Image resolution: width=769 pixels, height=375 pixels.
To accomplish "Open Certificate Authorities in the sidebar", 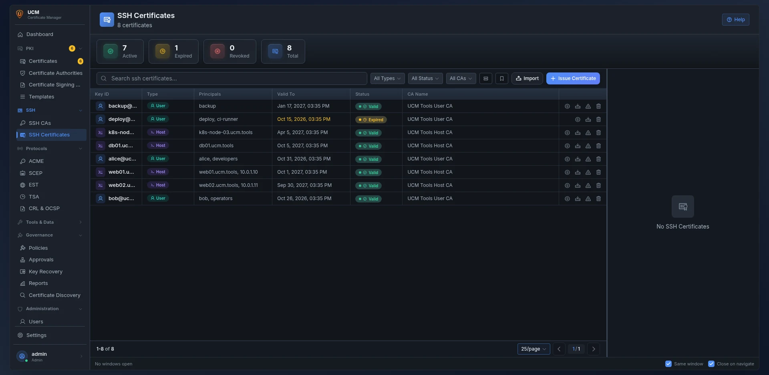I will pos(51,73).
